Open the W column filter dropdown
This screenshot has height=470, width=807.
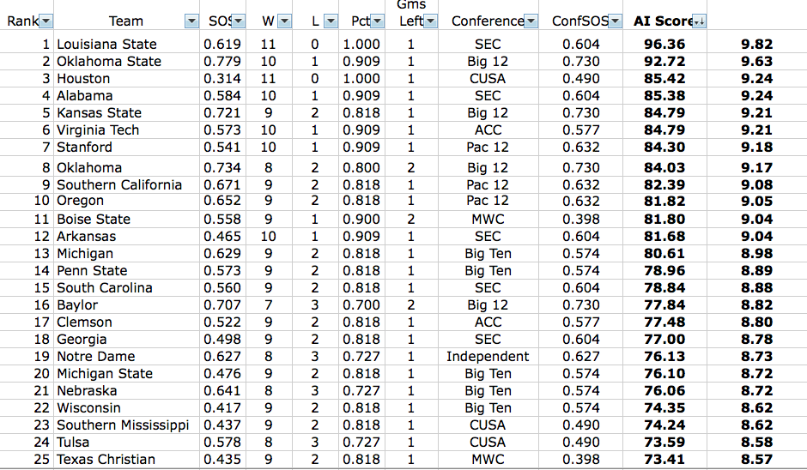pyautogui.click(x=285, y=21)
